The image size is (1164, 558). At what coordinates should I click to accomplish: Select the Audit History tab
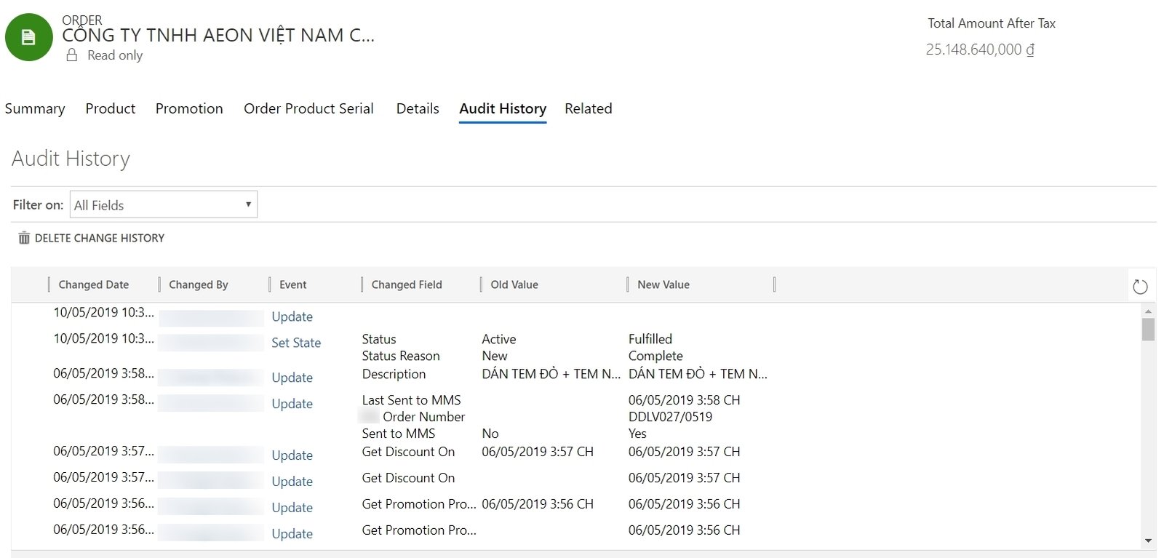tap(503, 108)
